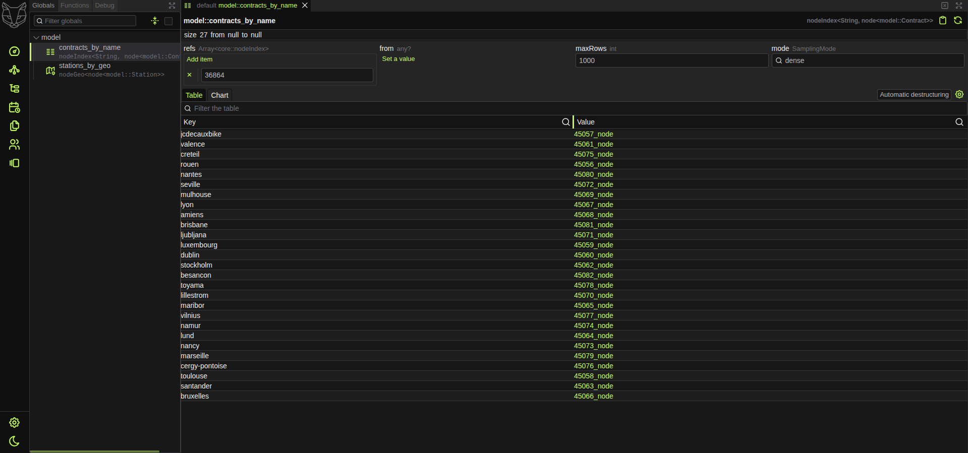
Task: Open the 45079_node link for marseille
Action: click(x=594, y=356)
